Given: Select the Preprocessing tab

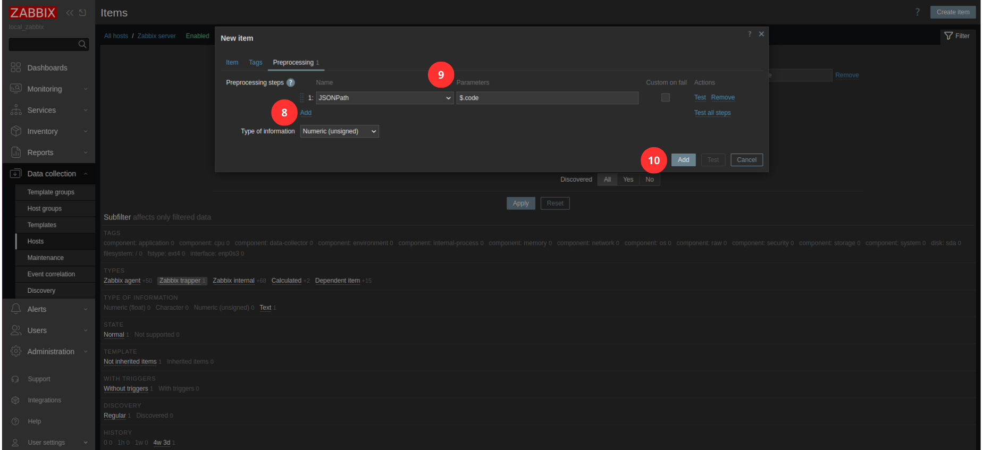Looking at the screenshot, I should (296, 63).
